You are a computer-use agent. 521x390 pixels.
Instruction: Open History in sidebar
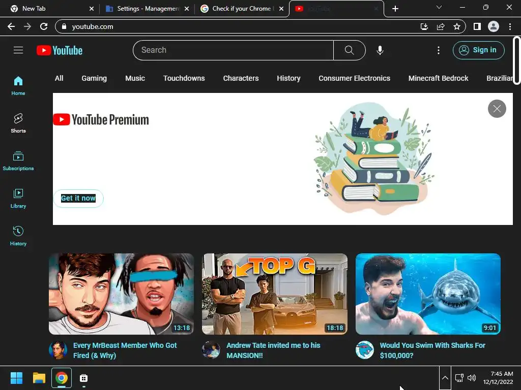click(x=18, y=236)
